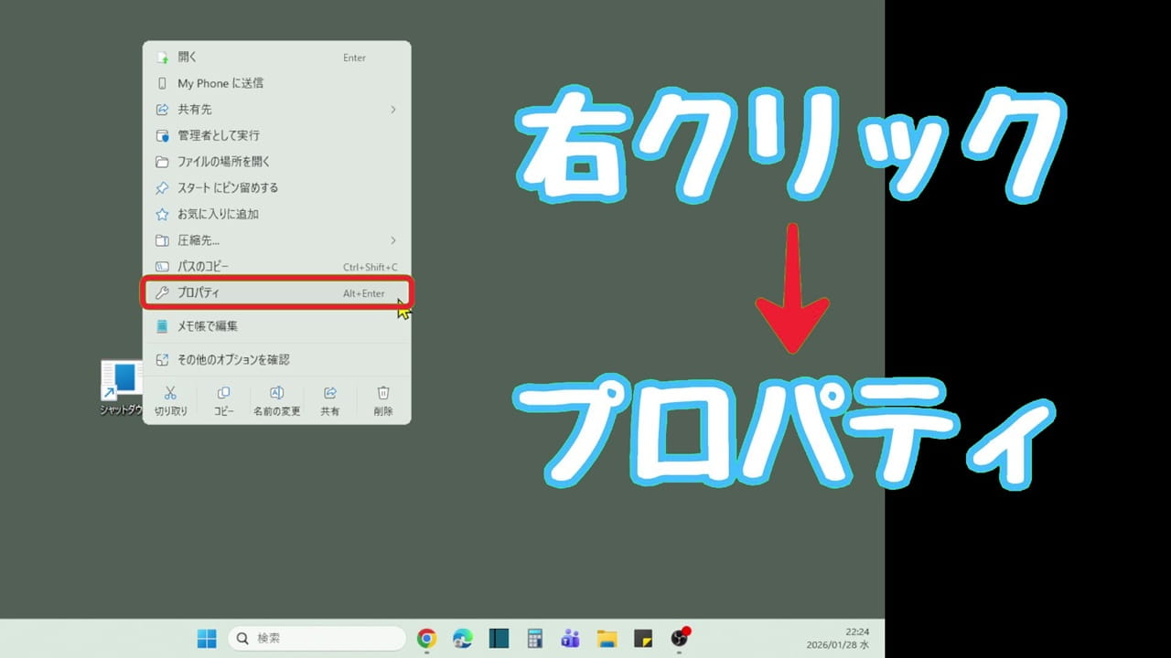
Task: Open Microsoft Edge from the taskbar
Action: 460,638
